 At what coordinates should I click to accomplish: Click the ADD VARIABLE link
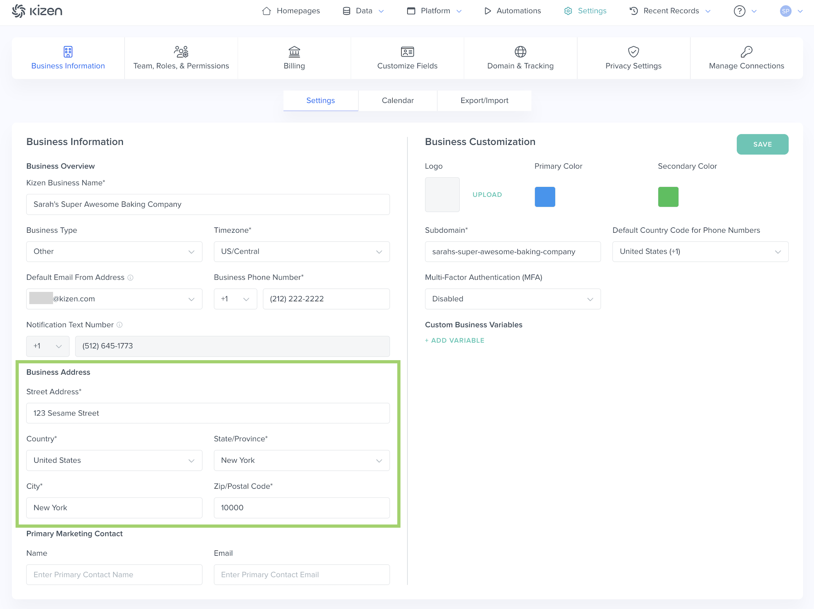454,341
